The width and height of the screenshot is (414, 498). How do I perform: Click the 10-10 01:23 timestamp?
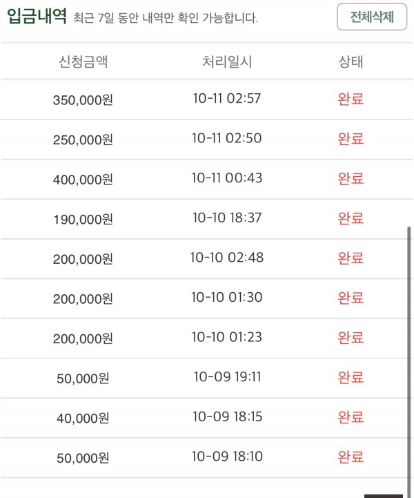[227, 337]
